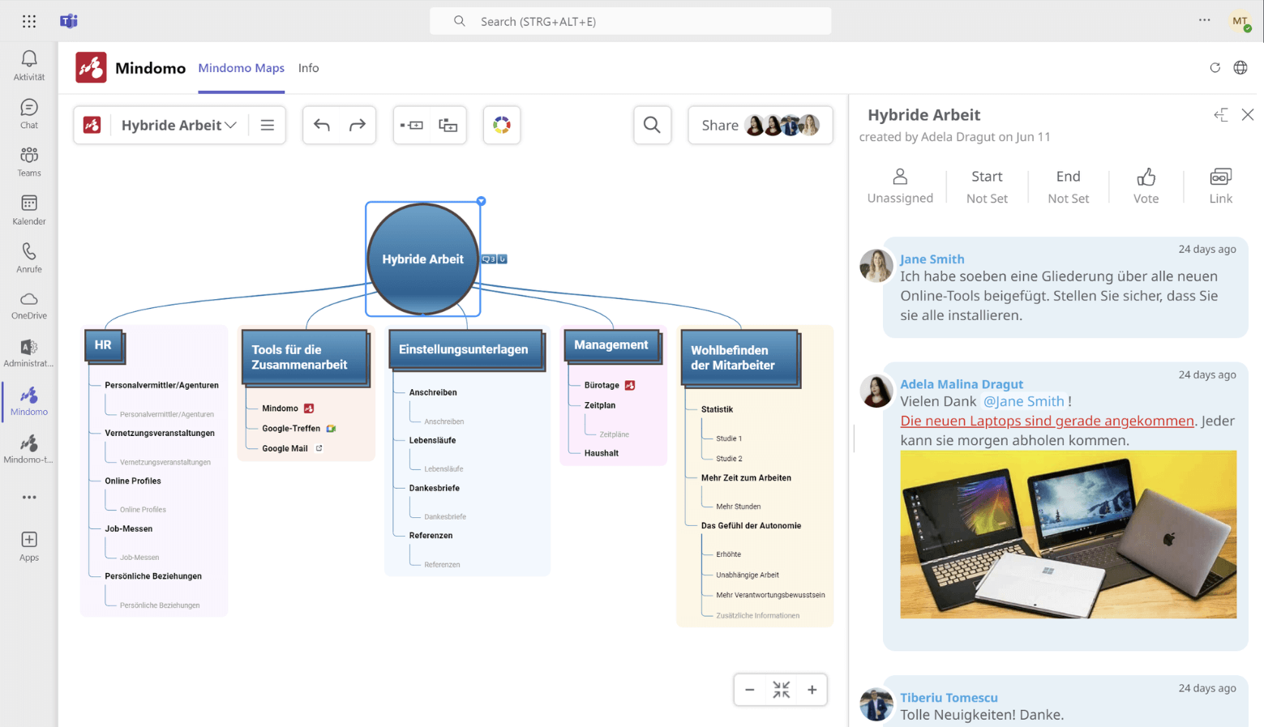Click the Jane Smith commenter name
Image resolution: width=1264 pixels, height=727 pixels.
point(932,259)
